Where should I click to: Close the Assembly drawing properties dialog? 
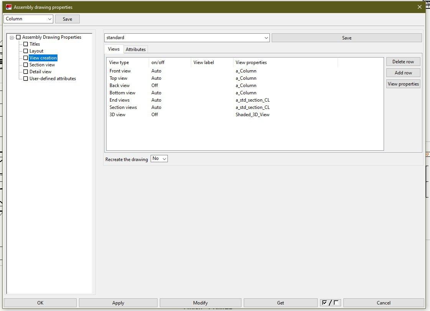[419, 7]
